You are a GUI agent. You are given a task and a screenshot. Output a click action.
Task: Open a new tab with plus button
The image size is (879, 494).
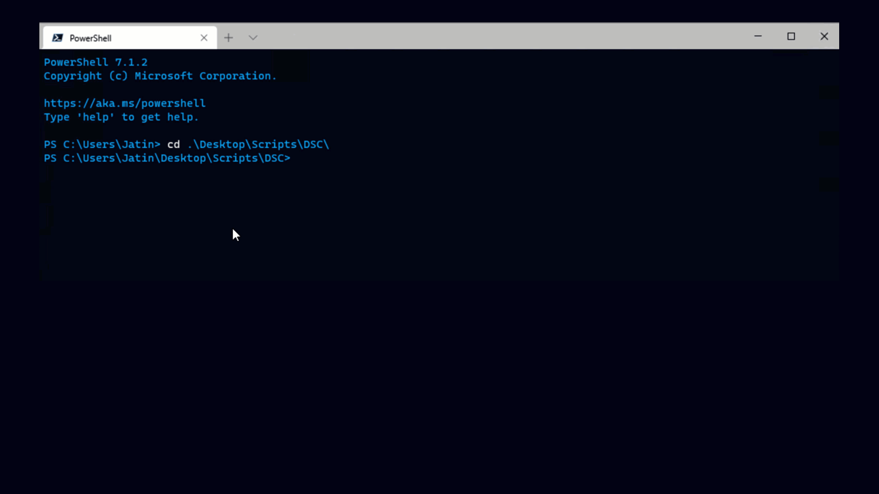(x=228, y=38)
